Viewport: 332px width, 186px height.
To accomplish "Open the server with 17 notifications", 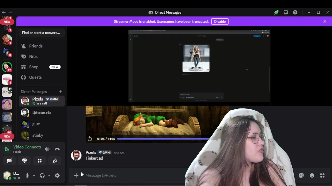I will [x=7, y=67].
